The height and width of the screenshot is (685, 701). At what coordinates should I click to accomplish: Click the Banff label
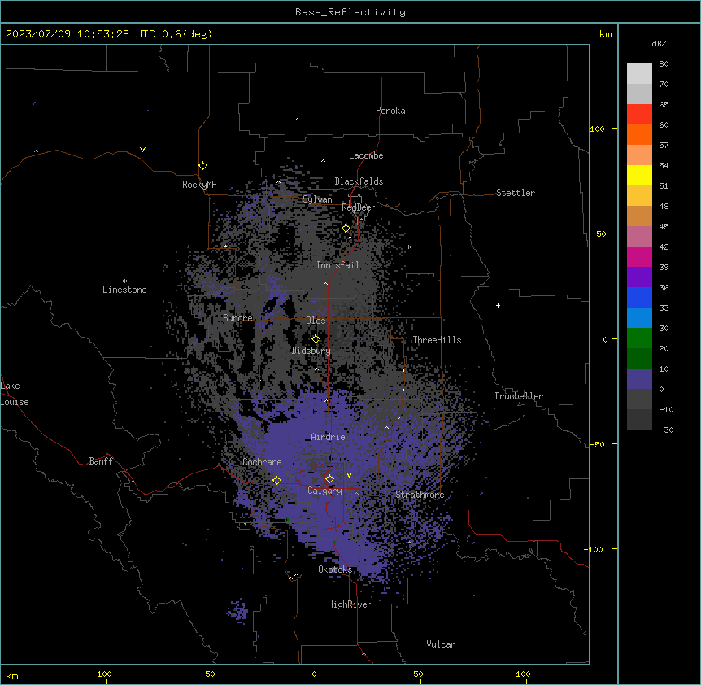(101, 461)
